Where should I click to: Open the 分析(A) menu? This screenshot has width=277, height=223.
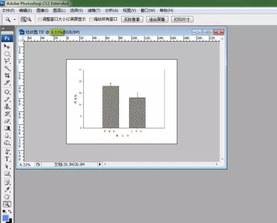coord(112,10)
